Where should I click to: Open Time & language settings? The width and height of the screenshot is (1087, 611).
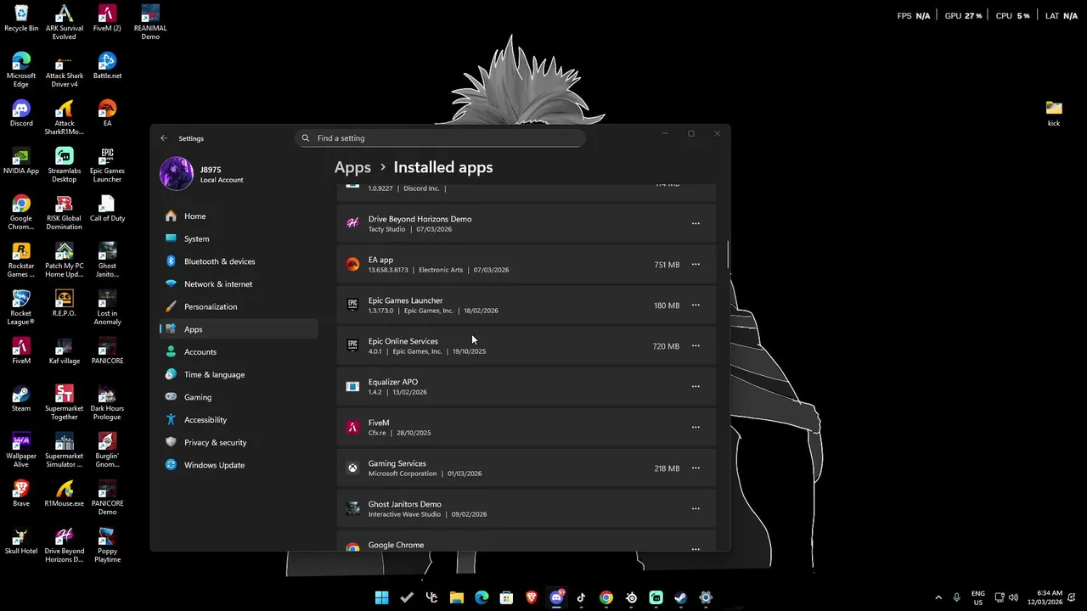coord(239,374)
